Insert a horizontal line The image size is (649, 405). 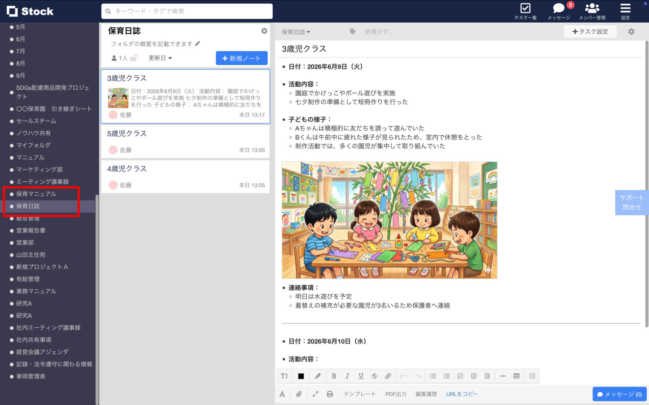click(503, 376)
